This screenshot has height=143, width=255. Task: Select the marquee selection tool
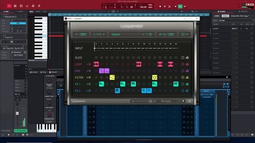tap(113, 12)
